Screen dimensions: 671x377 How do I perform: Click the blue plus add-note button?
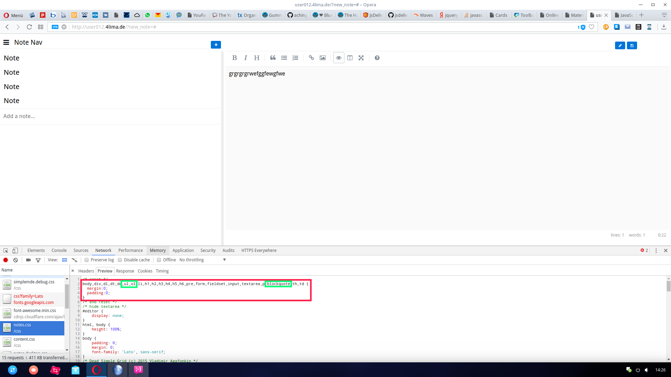pos(216,45)
